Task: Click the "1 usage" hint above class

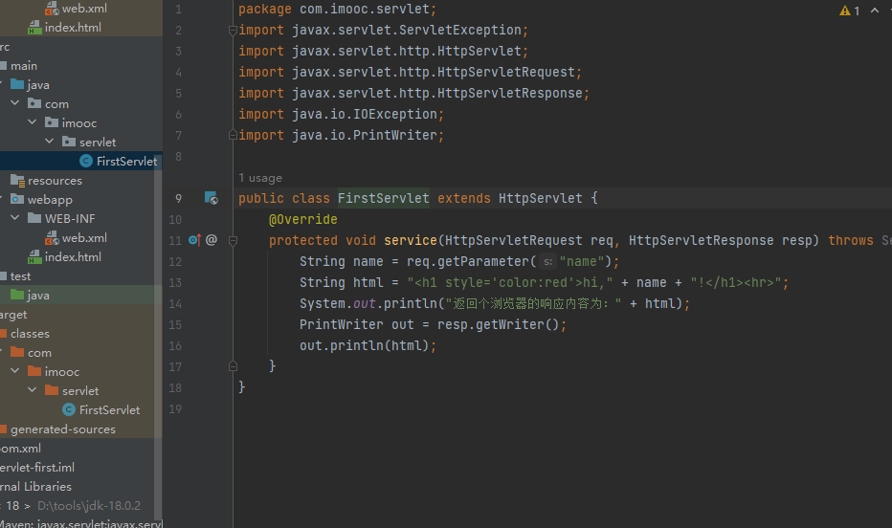Action: click(x=260, y=178)
